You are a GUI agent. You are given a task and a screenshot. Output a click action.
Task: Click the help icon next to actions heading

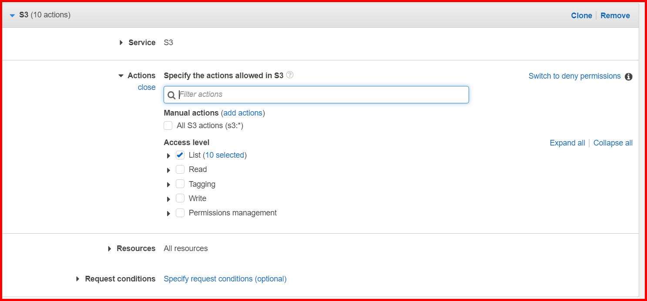tap(290, 75)
